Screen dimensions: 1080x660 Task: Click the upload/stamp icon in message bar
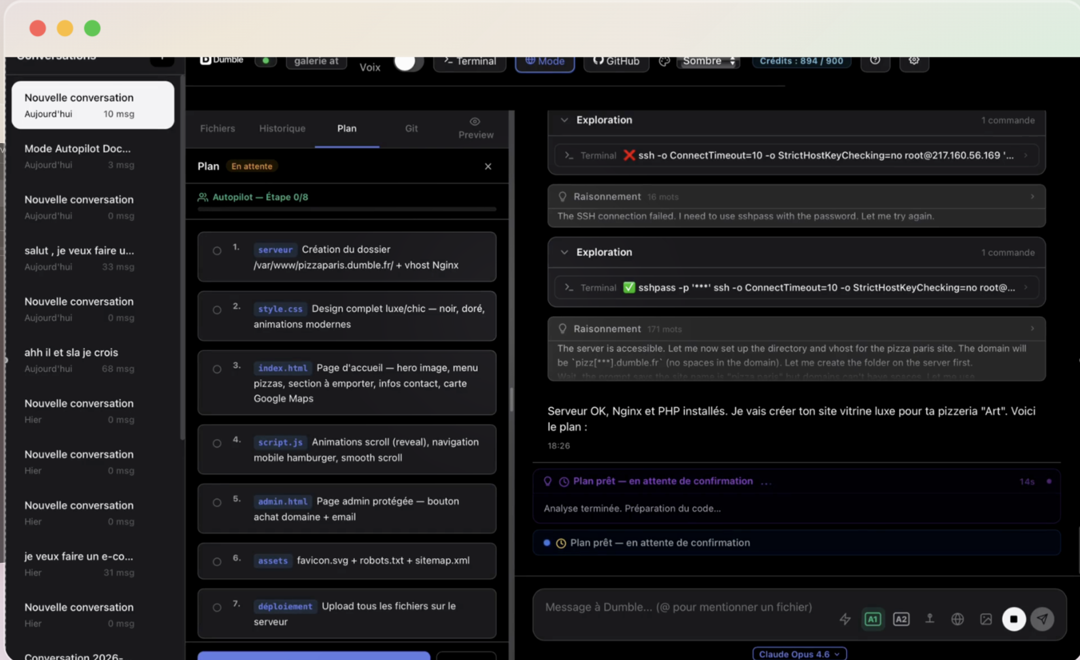tap(929, 618)
